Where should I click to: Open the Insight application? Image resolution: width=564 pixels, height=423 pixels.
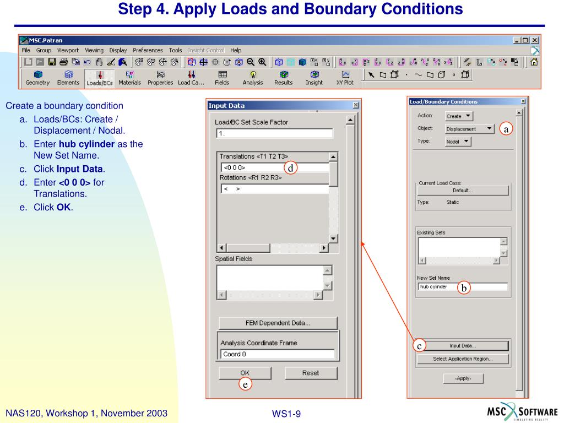pyautogui.click(x=314, y=78)
